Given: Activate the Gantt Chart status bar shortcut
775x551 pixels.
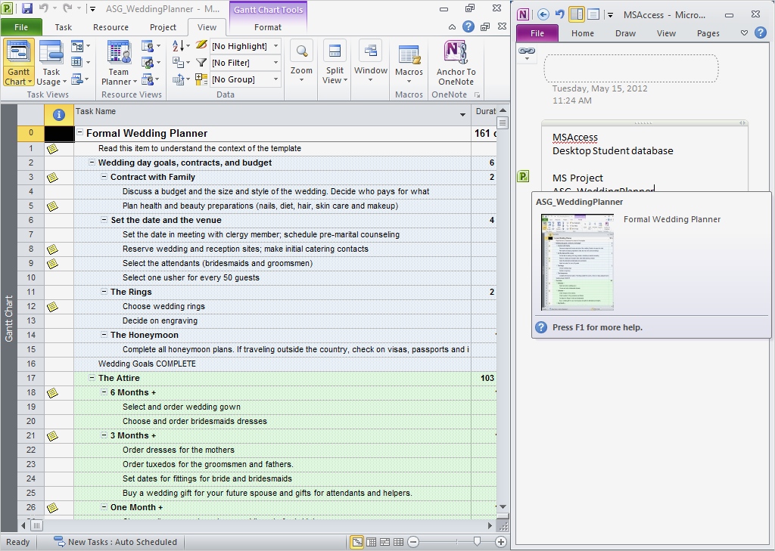Looking at the screenshot, I should 356,542.
